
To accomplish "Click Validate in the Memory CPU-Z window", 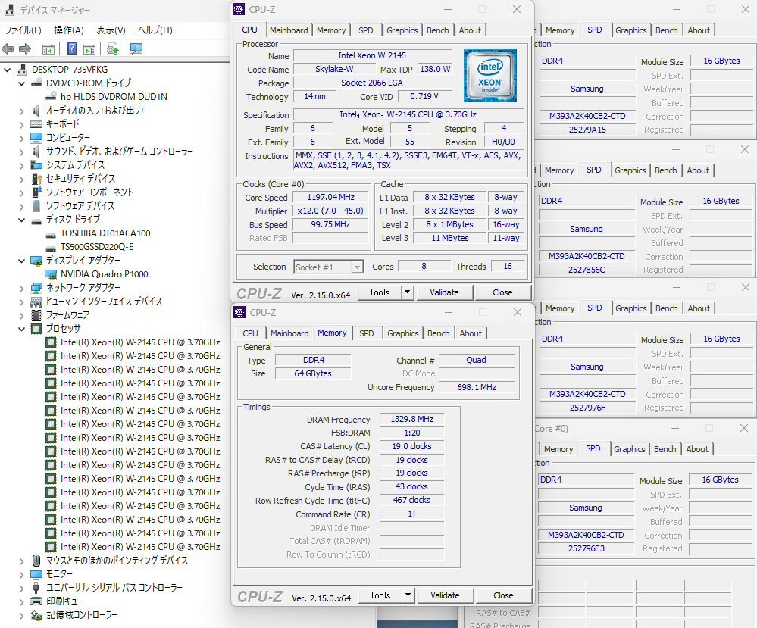I will [445, 595].
